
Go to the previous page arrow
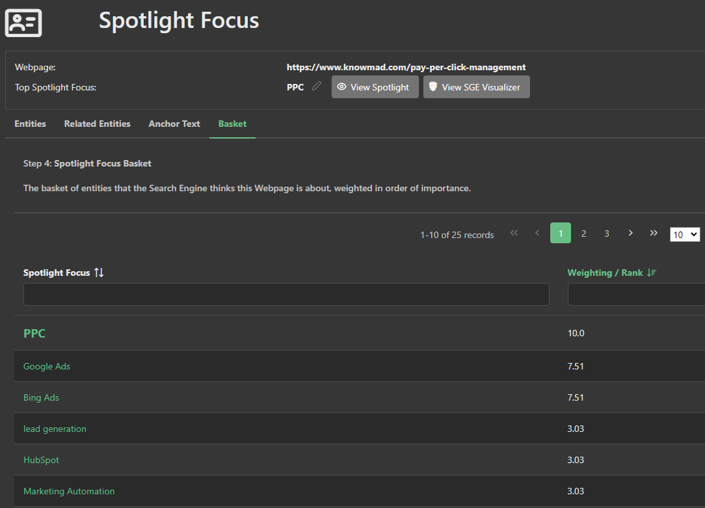tap(537, 234)
